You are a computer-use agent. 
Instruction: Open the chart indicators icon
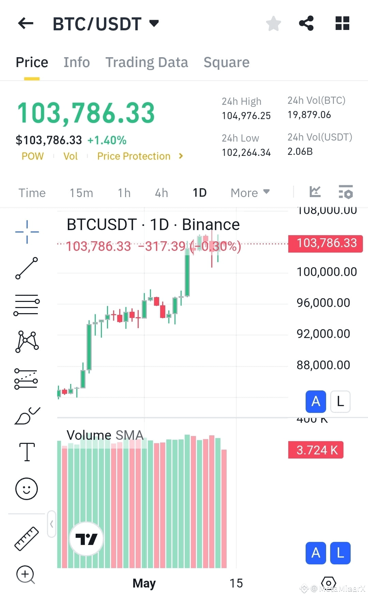(315, 192)
